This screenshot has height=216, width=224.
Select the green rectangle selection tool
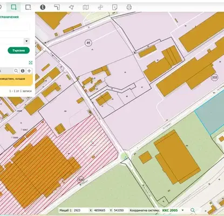(13, 7)
